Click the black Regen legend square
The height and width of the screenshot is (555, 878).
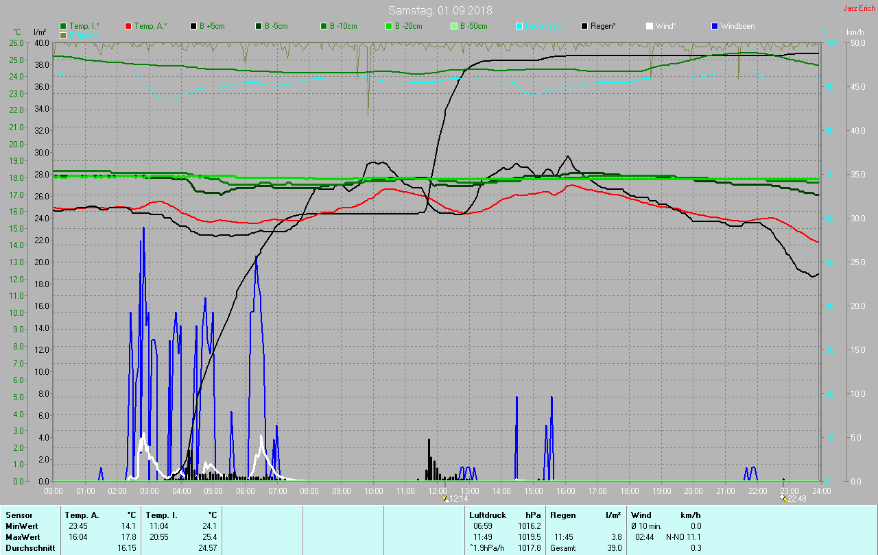(584, 26)
